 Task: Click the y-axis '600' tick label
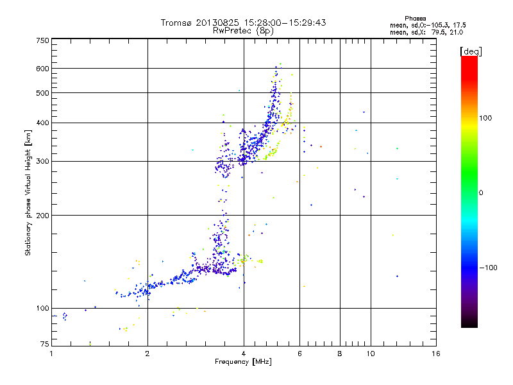[x=42, y=69]
